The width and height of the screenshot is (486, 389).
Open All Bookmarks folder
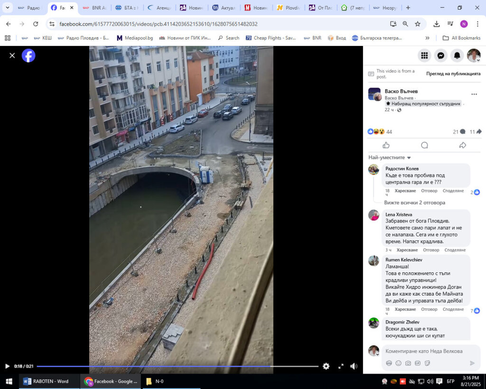click(461, 38)
